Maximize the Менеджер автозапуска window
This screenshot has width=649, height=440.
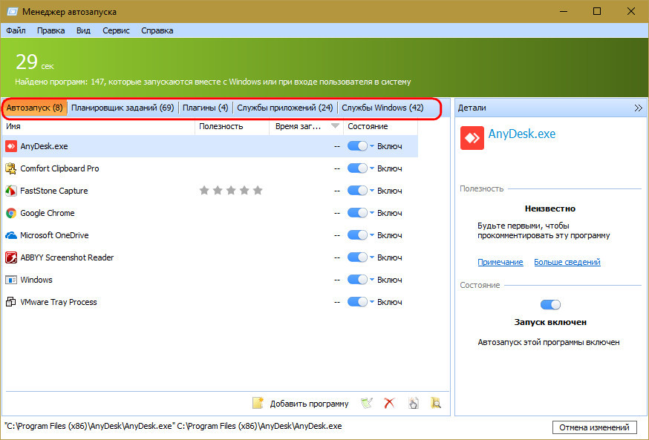point(597,12)
